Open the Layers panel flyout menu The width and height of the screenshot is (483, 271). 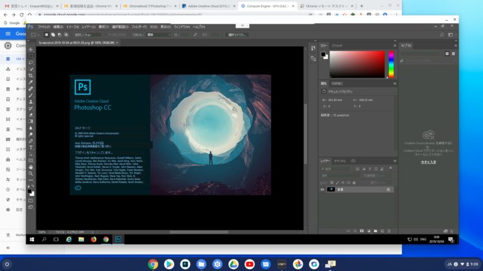(x=394, y=161)
